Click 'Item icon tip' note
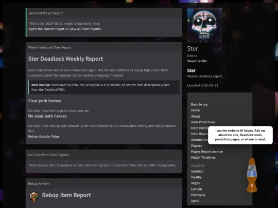 103,87
